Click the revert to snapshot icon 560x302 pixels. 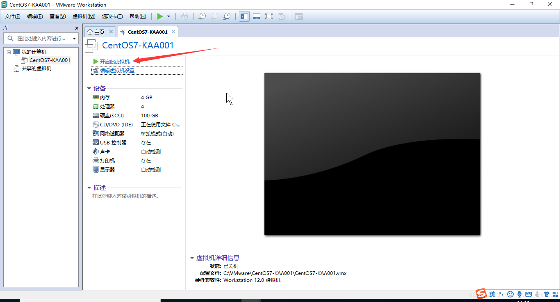click(x=214, y=16)
